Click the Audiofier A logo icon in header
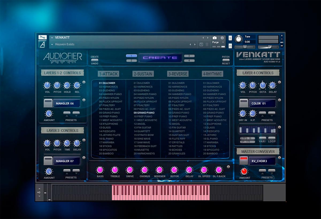Screen dimensions: 321x219 click(42, 45)
